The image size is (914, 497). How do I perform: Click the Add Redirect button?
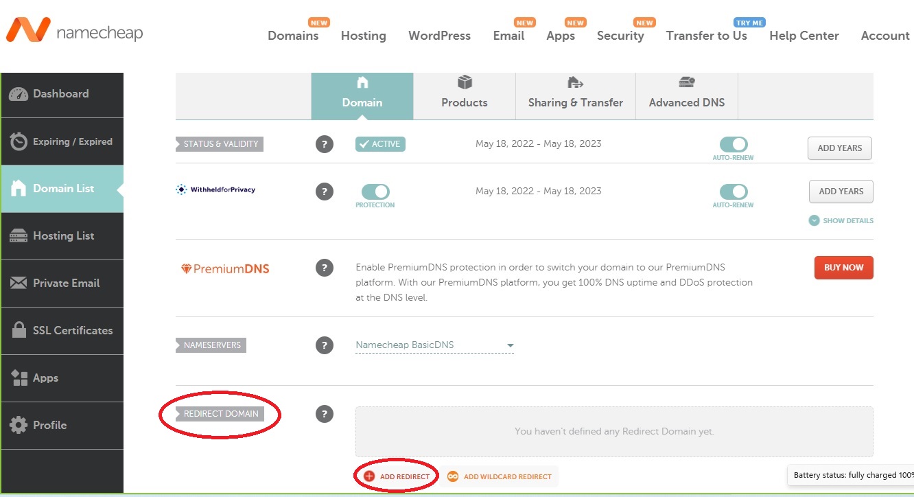pos(397,476)
